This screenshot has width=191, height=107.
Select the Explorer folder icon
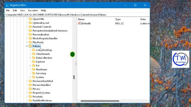pos(34,62)
